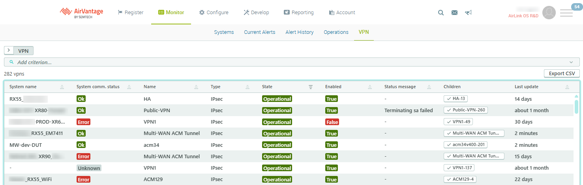Toggle the VPN1-49 child chip
This screenshot has height=185, width=583.
tap(458, 122)
